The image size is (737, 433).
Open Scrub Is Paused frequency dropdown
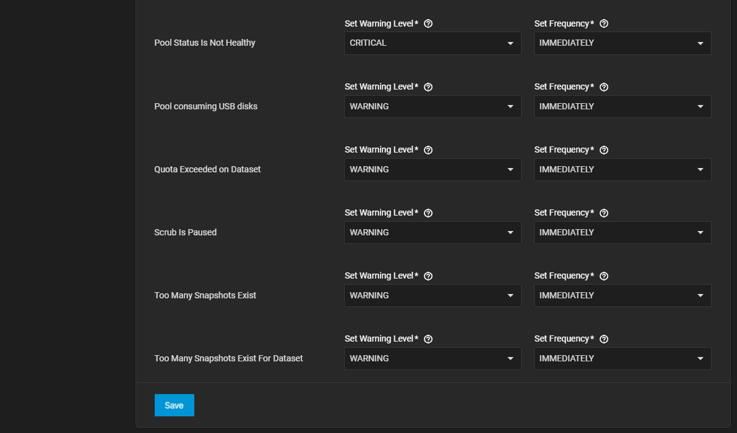pyautogui.click(x=622, y=232)
